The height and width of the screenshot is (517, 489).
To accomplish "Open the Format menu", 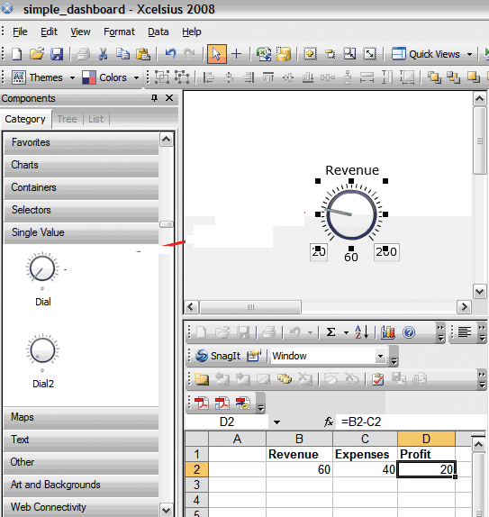I will coord(119,32).
